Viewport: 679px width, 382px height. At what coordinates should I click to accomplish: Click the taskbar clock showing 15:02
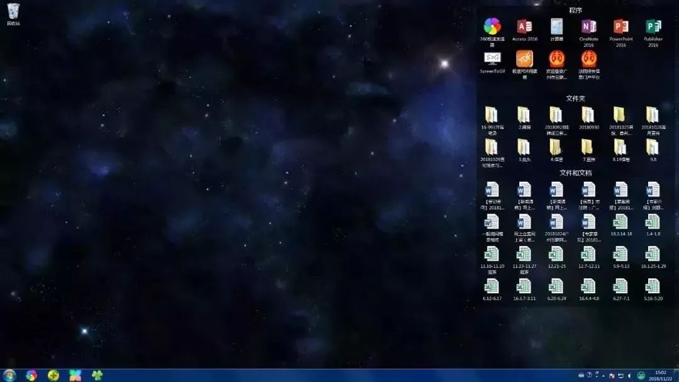coord(661,375)
